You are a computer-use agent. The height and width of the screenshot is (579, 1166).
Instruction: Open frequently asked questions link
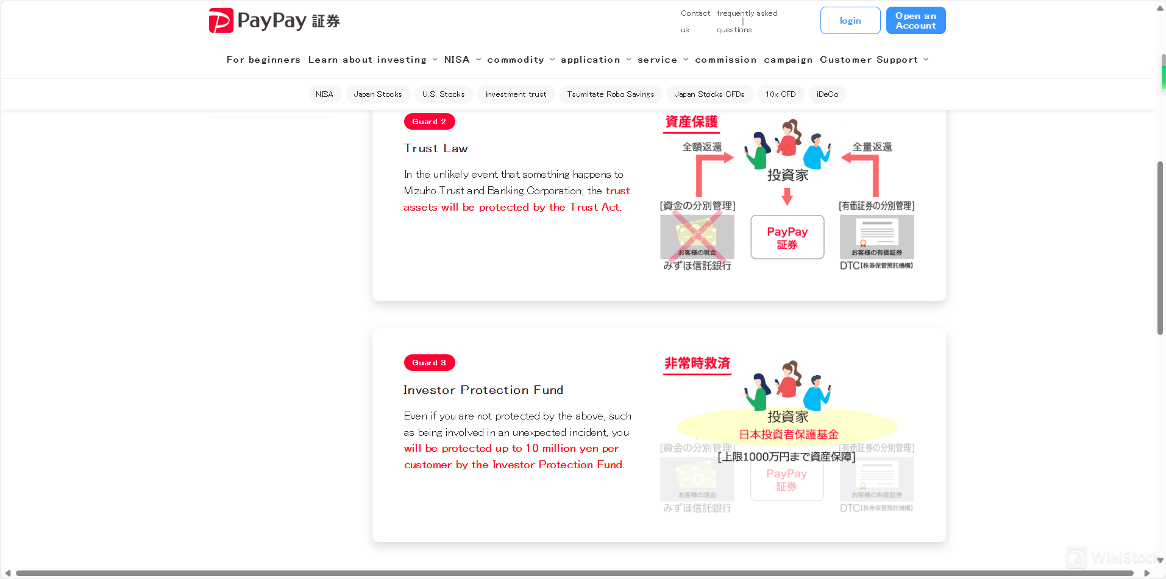747,21
